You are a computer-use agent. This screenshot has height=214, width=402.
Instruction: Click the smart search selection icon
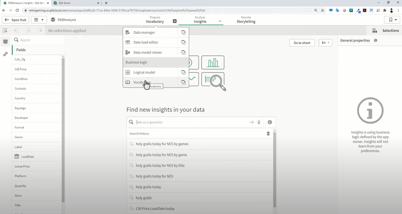(5, 30)
